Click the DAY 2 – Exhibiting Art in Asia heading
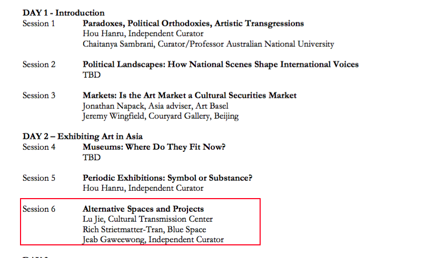The width and height of the screenshot is (446, 258). [83, 137]
